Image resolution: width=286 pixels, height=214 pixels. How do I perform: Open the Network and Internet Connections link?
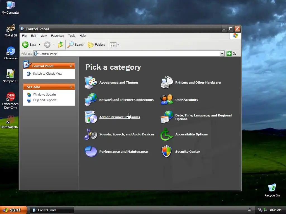pyautogui.click(x=127, y=100)
